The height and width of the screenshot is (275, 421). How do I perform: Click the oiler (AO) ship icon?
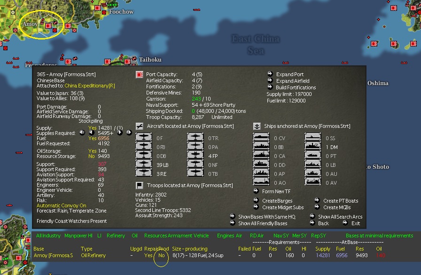261,181
